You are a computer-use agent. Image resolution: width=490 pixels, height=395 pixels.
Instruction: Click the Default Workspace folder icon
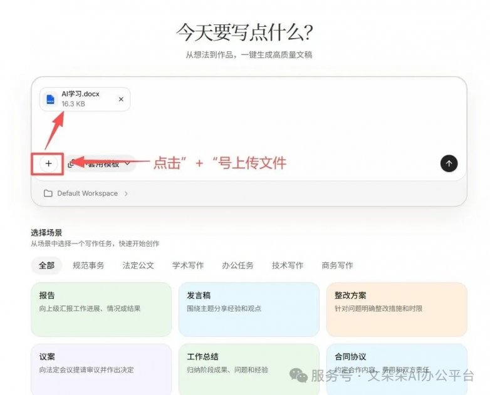click(x=48, y=193)
